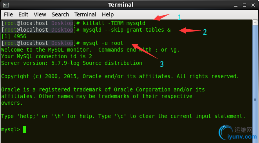Open the View menu

(40, 14)
